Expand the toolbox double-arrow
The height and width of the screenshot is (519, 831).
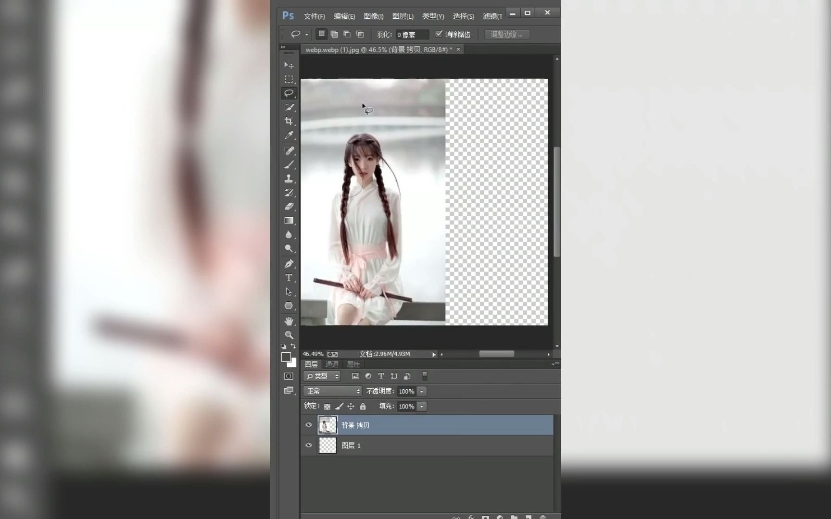(283, 47)
